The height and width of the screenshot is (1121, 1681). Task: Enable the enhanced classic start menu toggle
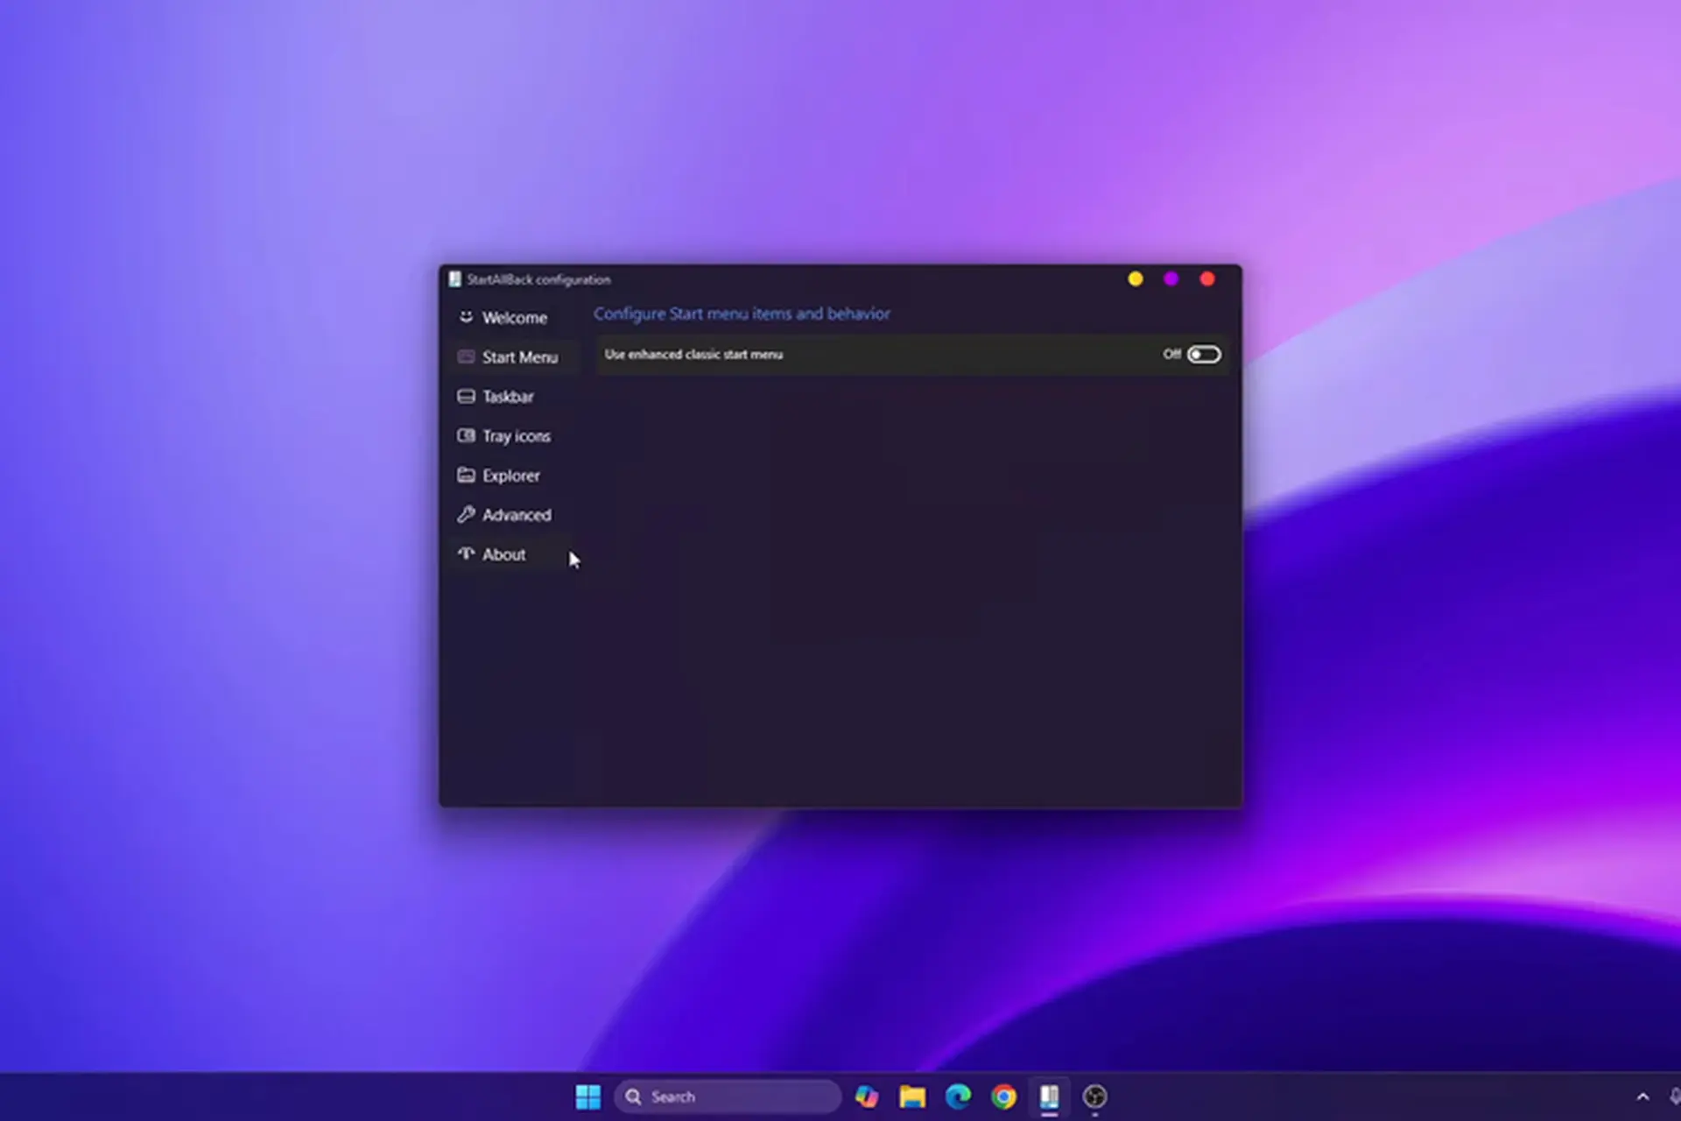pyautogui.click(x=1205, y=354)
